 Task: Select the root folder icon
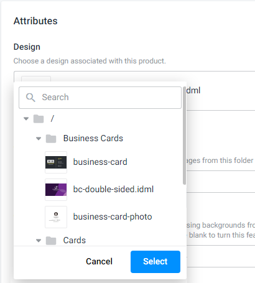click(39, 119)
